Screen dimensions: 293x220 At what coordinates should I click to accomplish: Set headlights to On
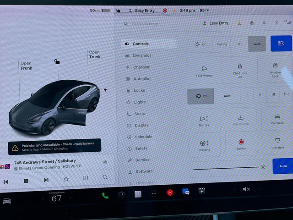click(x=239, y=44)
